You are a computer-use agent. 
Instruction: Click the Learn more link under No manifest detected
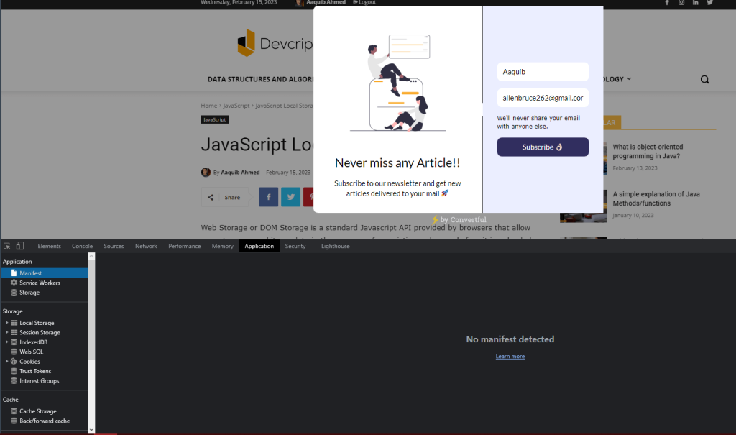tap(510, 356)
